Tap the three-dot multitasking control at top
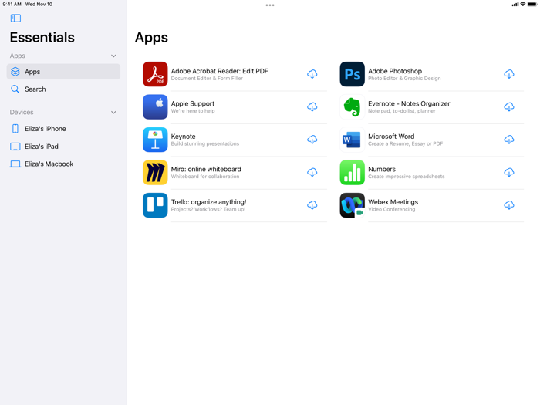The width and height of the screenshot is (540, 405). (x=270, y=5)
